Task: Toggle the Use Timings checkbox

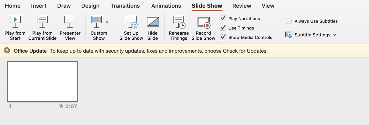Action: (x=223, y=28)
